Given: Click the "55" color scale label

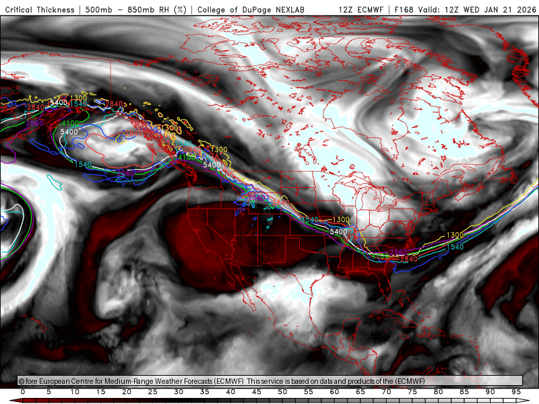Looking at the screenshot, I should tap(309, 392).
